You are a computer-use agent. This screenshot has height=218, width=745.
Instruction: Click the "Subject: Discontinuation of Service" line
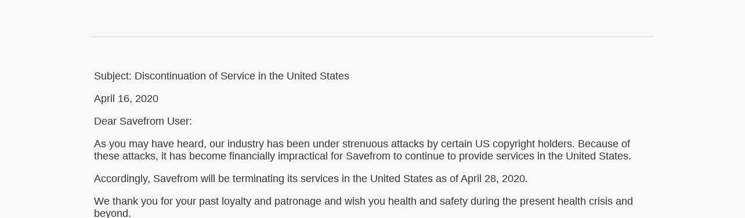click(x=222, y=76)
